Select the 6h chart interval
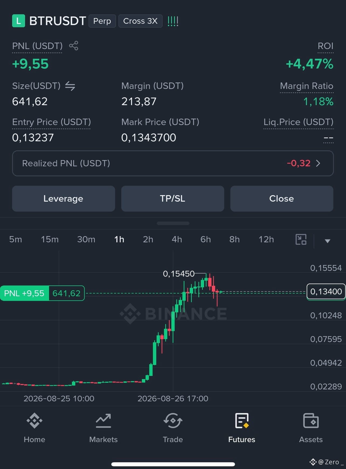Viewport: 346px width, 469px height. (206, 239)
